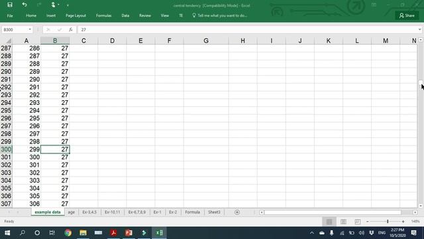Switch to the Ex-6,7,8,9 sheet tab

[x=137, y=212]
